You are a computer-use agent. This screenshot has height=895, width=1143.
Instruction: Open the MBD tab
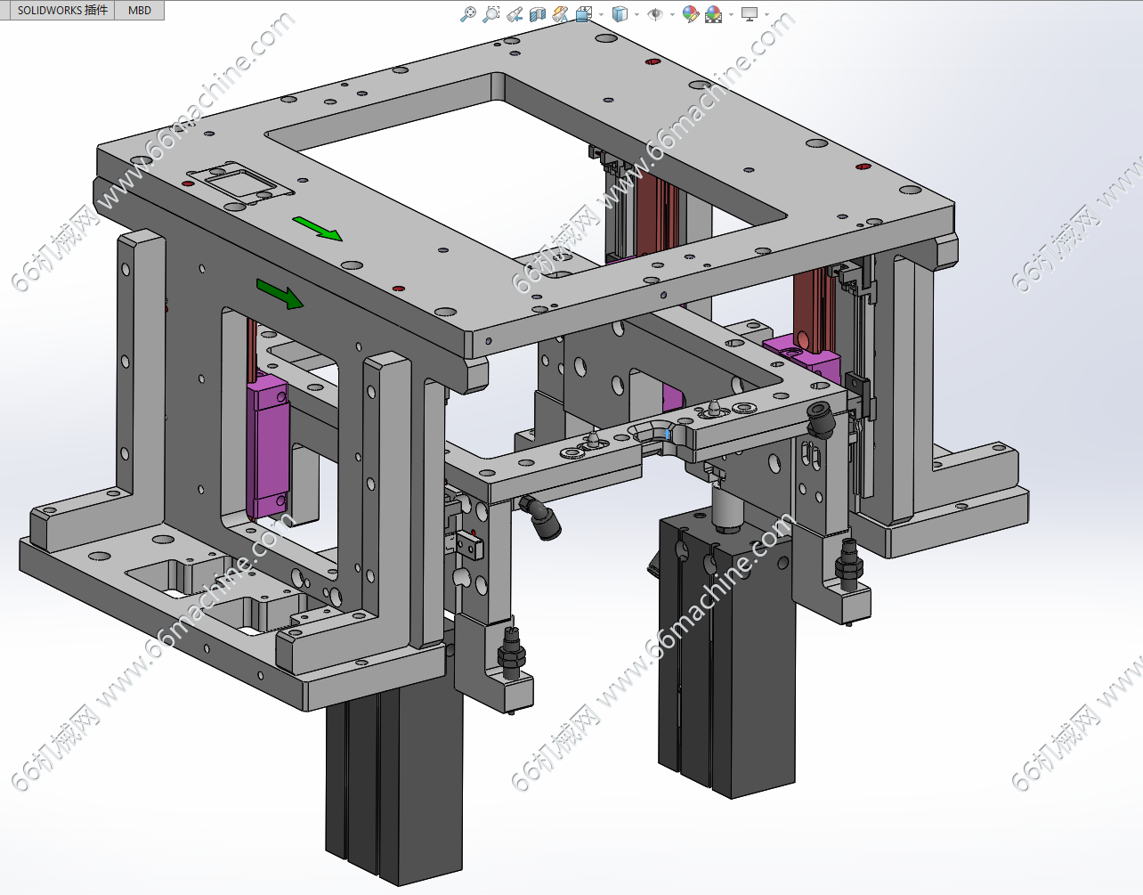tap(140, 11)
